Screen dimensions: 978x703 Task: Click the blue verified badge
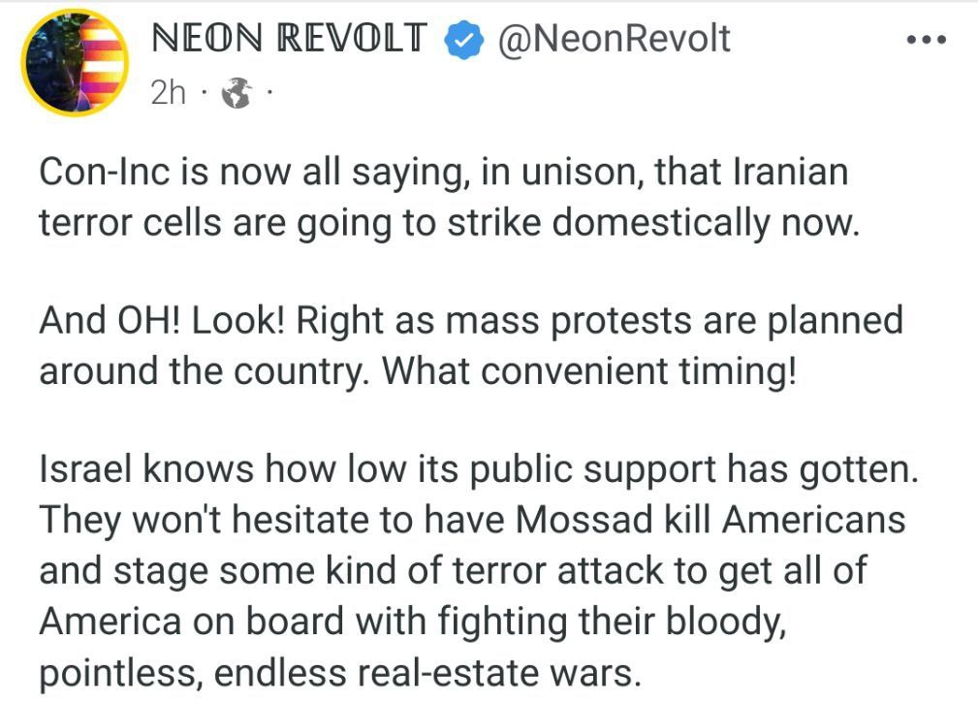463,40
